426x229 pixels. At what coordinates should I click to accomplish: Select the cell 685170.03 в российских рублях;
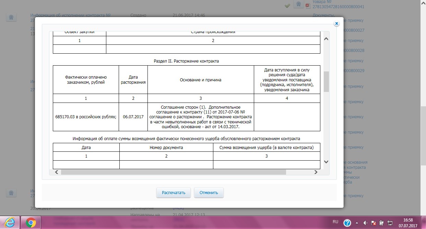86,117
